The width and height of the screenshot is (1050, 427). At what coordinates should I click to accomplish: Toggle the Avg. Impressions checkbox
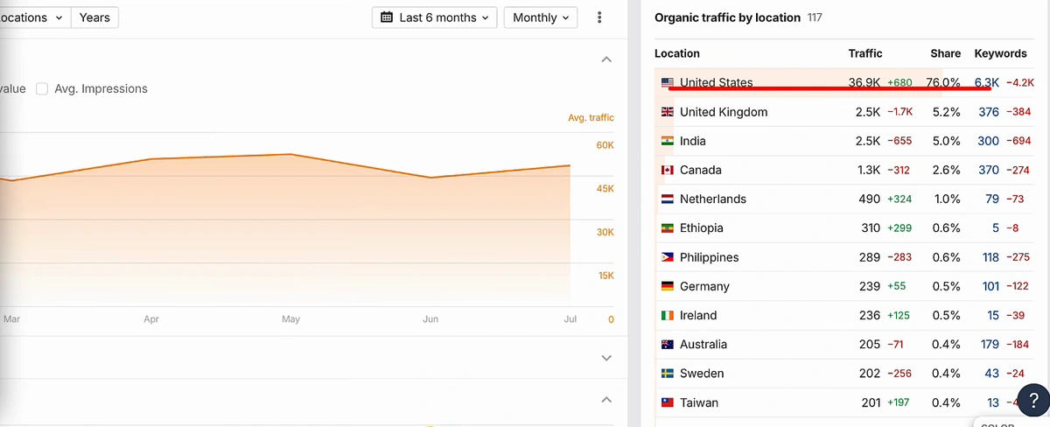42,88
